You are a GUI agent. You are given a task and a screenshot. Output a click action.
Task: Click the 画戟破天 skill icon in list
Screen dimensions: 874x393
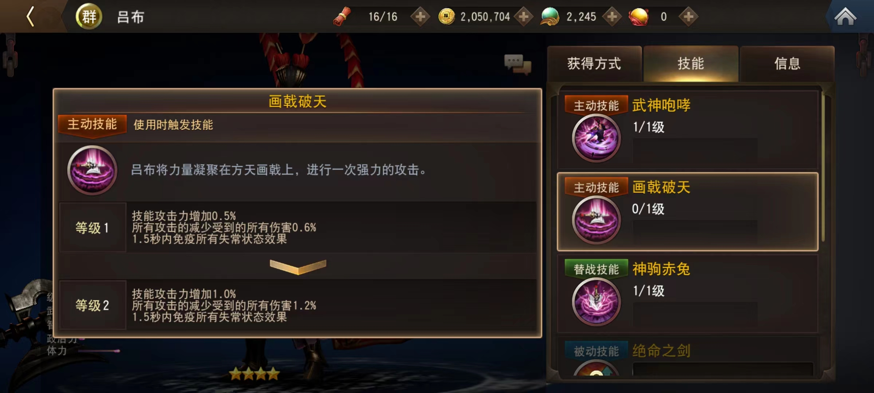pyautogui.click(x=596, y=220)
